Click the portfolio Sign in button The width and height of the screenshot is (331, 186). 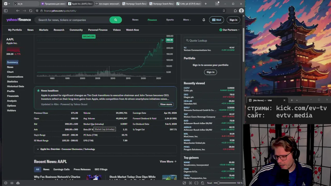pyautogui.click(x=210, y=72)
